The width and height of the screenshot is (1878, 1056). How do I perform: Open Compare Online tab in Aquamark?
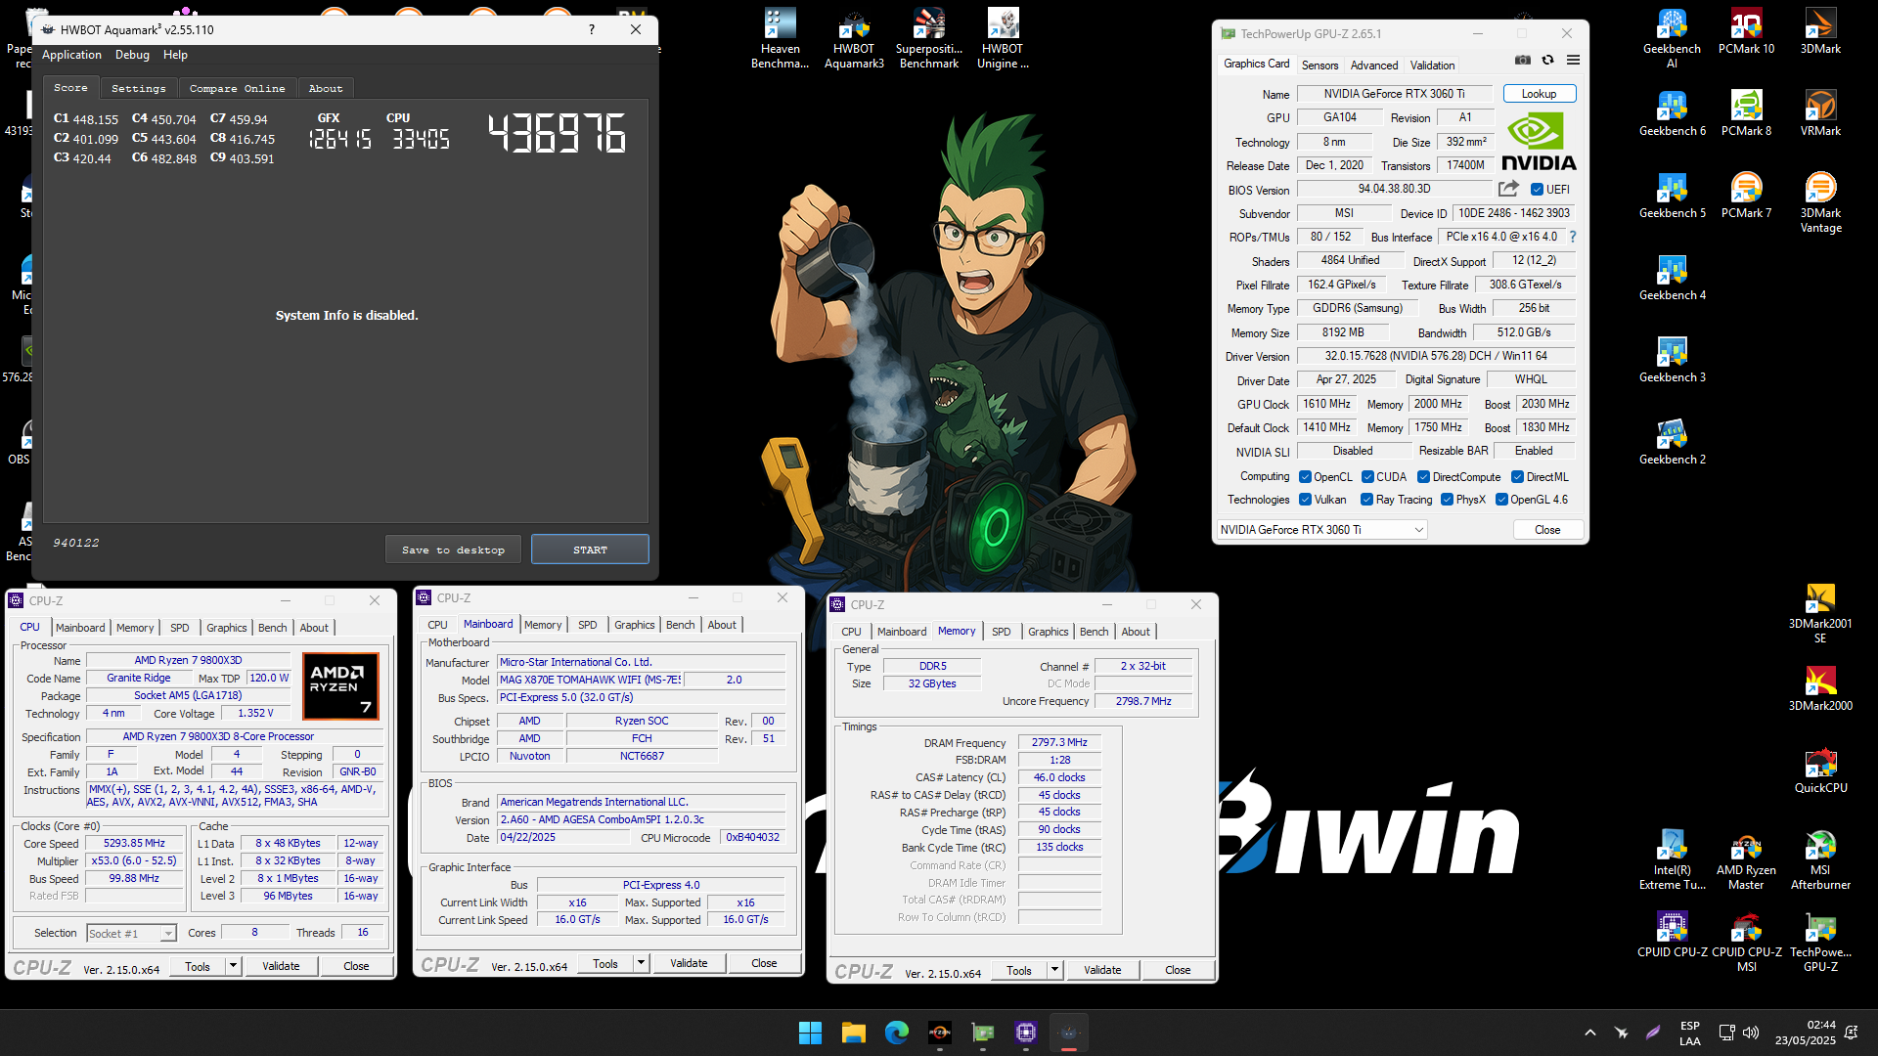pyautogui.click(x=237, y=88)
